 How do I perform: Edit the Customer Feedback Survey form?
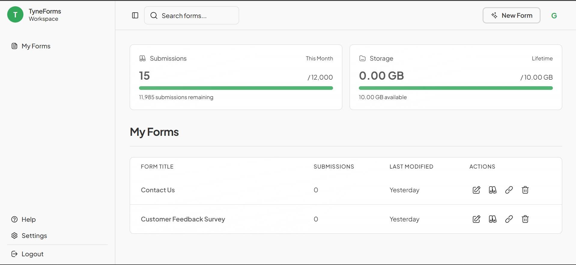476,219
